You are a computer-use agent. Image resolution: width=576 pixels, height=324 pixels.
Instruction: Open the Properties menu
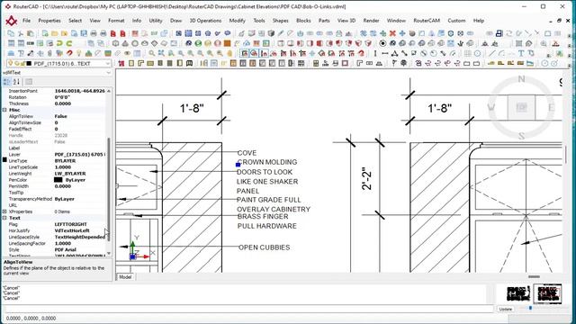(49, 21)
